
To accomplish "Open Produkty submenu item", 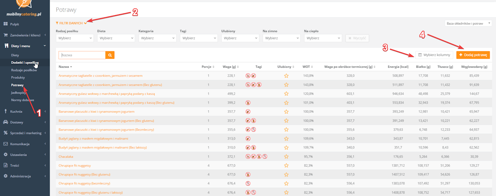I will [18, 78].
